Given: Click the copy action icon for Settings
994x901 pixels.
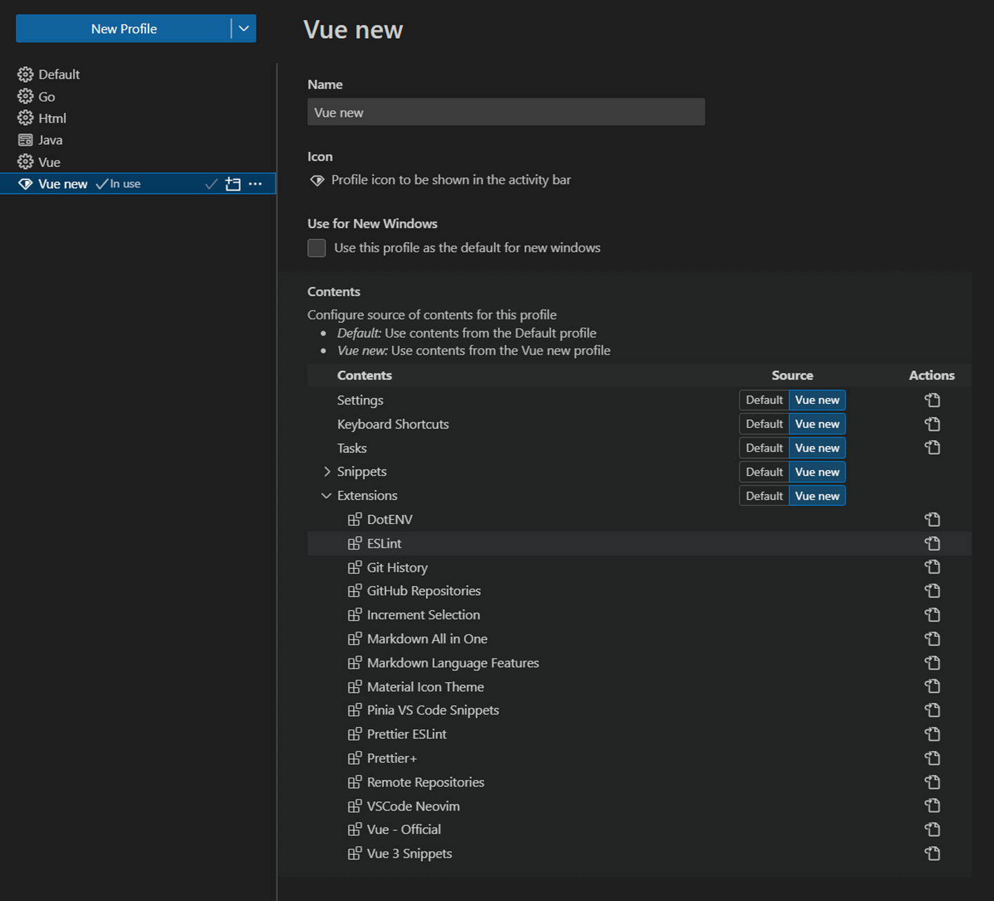Looking at the screenshot, I should tap(932, 400).
